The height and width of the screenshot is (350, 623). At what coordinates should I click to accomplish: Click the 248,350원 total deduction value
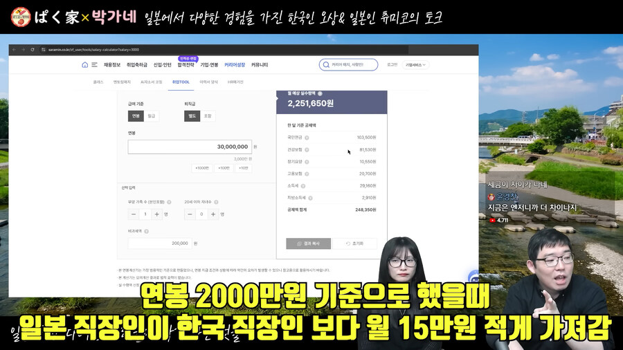(x=365, y=210)
